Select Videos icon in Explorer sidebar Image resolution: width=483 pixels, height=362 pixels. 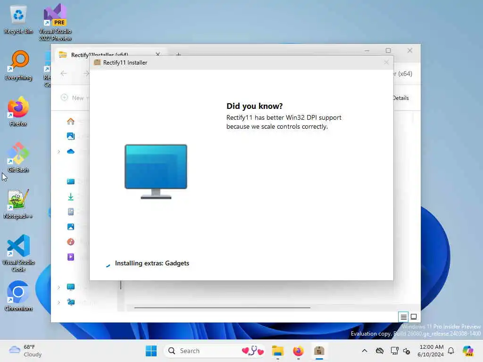click(x=71, y=257)
